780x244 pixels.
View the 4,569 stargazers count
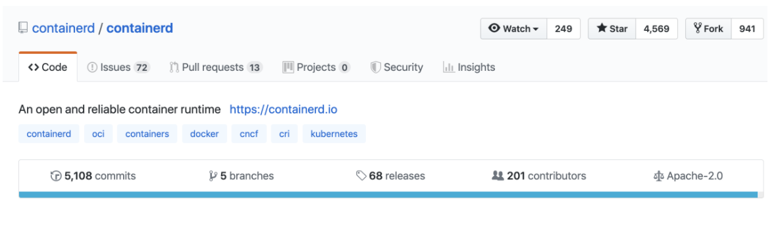pos(656,29)
